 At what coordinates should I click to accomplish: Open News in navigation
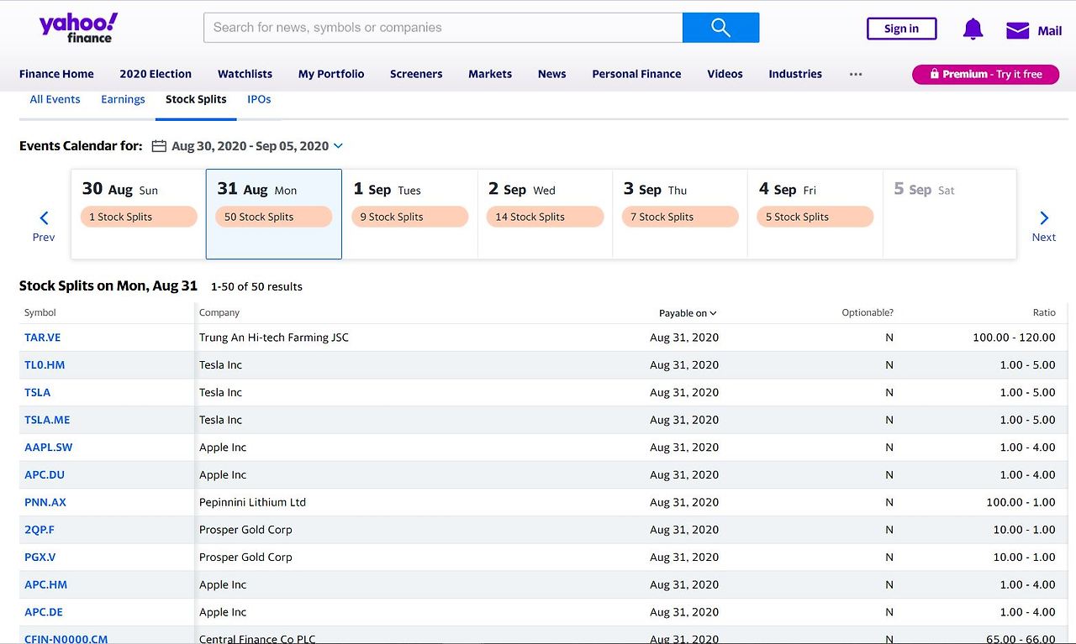[x=551, y=74]
